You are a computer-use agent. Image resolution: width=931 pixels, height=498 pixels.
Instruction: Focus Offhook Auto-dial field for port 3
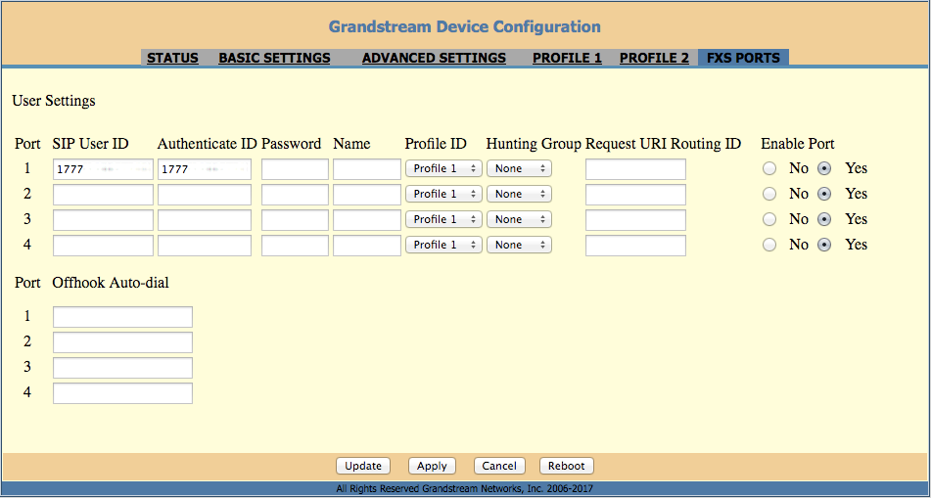pyautogui.click(x=123, y=368)
